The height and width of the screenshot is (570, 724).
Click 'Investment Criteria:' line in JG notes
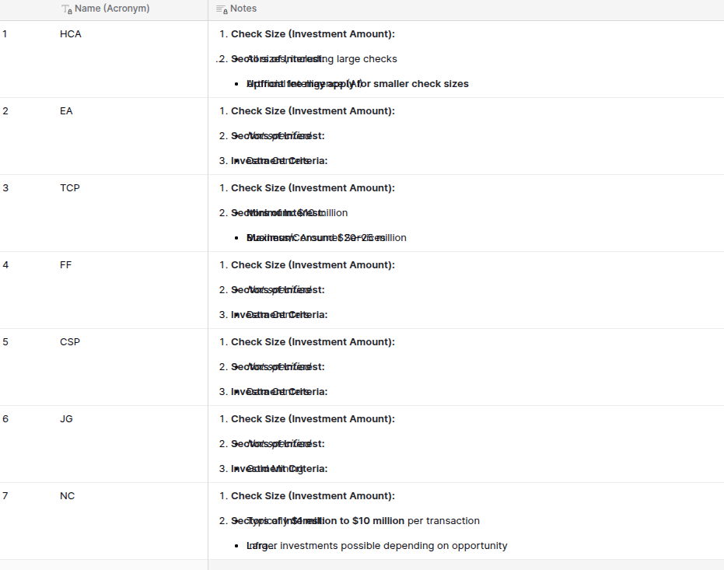click(279, 469)
